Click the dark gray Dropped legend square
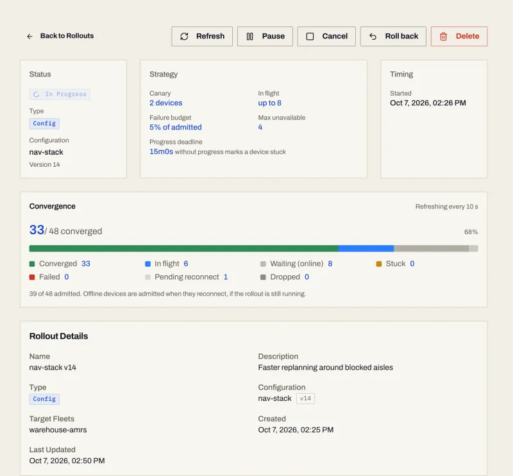 pyautogui.click(x=263, y=277)
